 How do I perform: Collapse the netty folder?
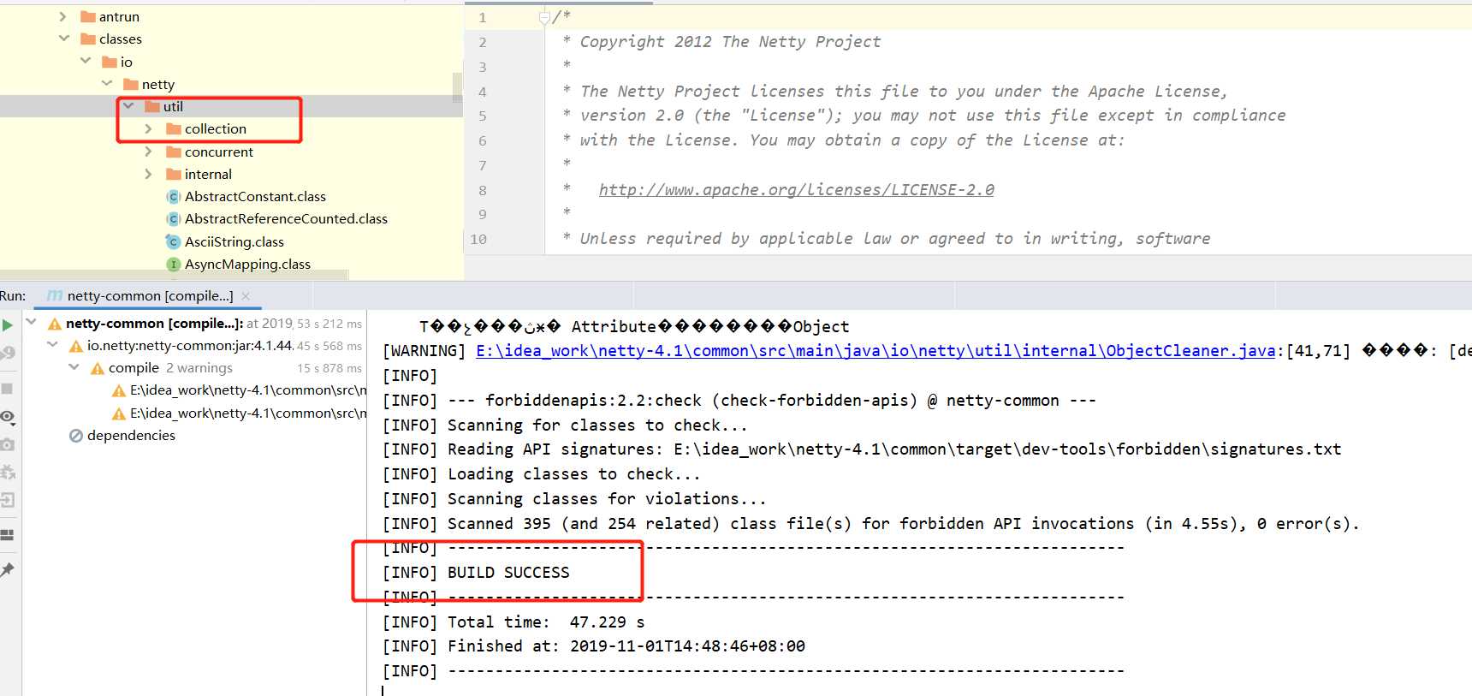click(x=107, y=83)
